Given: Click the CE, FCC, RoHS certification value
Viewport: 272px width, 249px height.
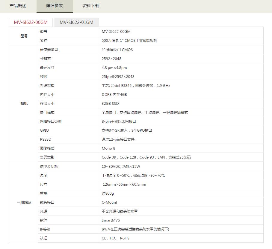Looking at the screenshot, I should click(x=116, y=238).
